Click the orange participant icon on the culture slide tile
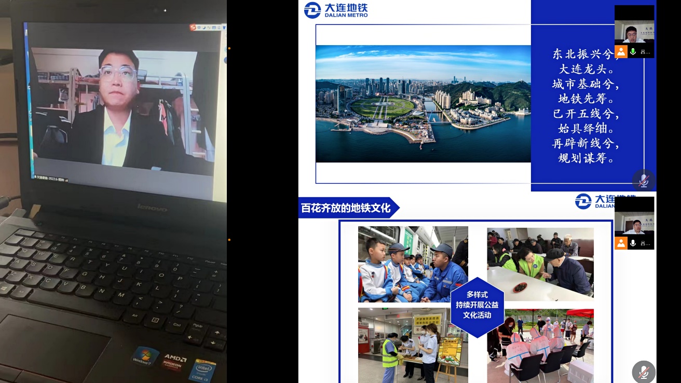Screen dimensions: 681x383 621,243
